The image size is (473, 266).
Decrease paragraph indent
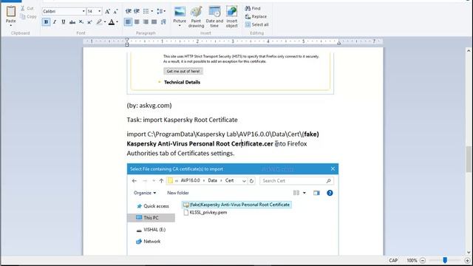(x=128, y=11)
